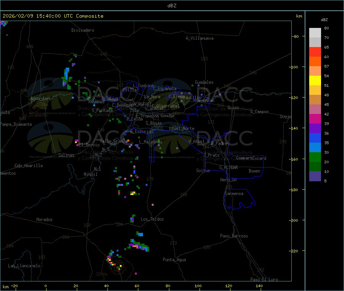Click the UTC Composite timestamp text

pyautogui.click(x=53, y=16)
